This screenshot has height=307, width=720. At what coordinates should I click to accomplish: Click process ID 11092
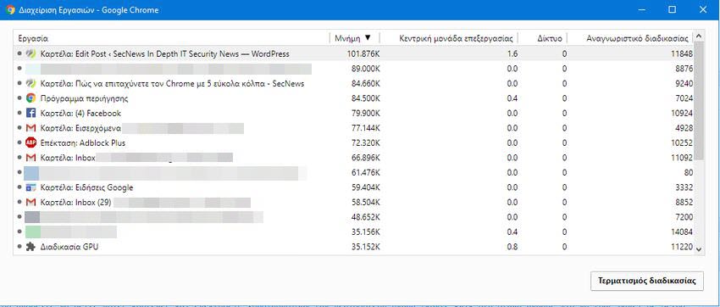pos(681,158)
